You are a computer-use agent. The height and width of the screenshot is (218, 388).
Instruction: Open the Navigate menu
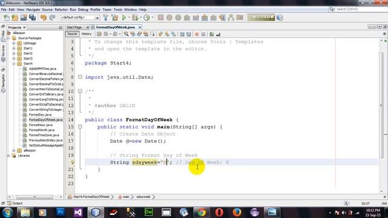(x=33, y=10)
